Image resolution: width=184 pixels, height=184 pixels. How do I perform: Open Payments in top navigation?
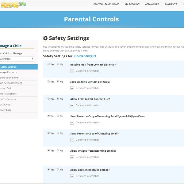(171, 4)
